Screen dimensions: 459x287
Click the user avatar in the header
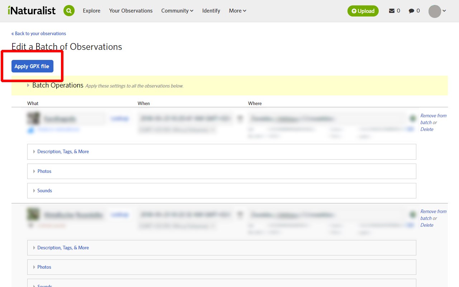435,11
